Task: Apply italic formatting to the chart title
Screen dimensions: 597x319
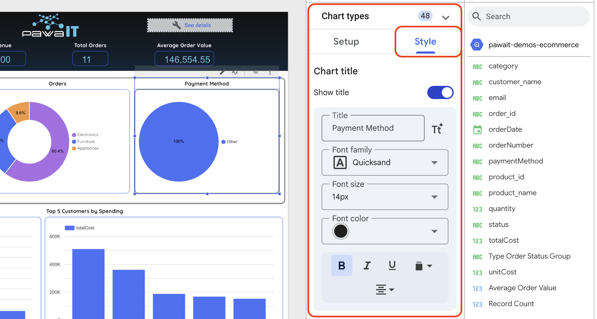Action: (x=367, y=266)
